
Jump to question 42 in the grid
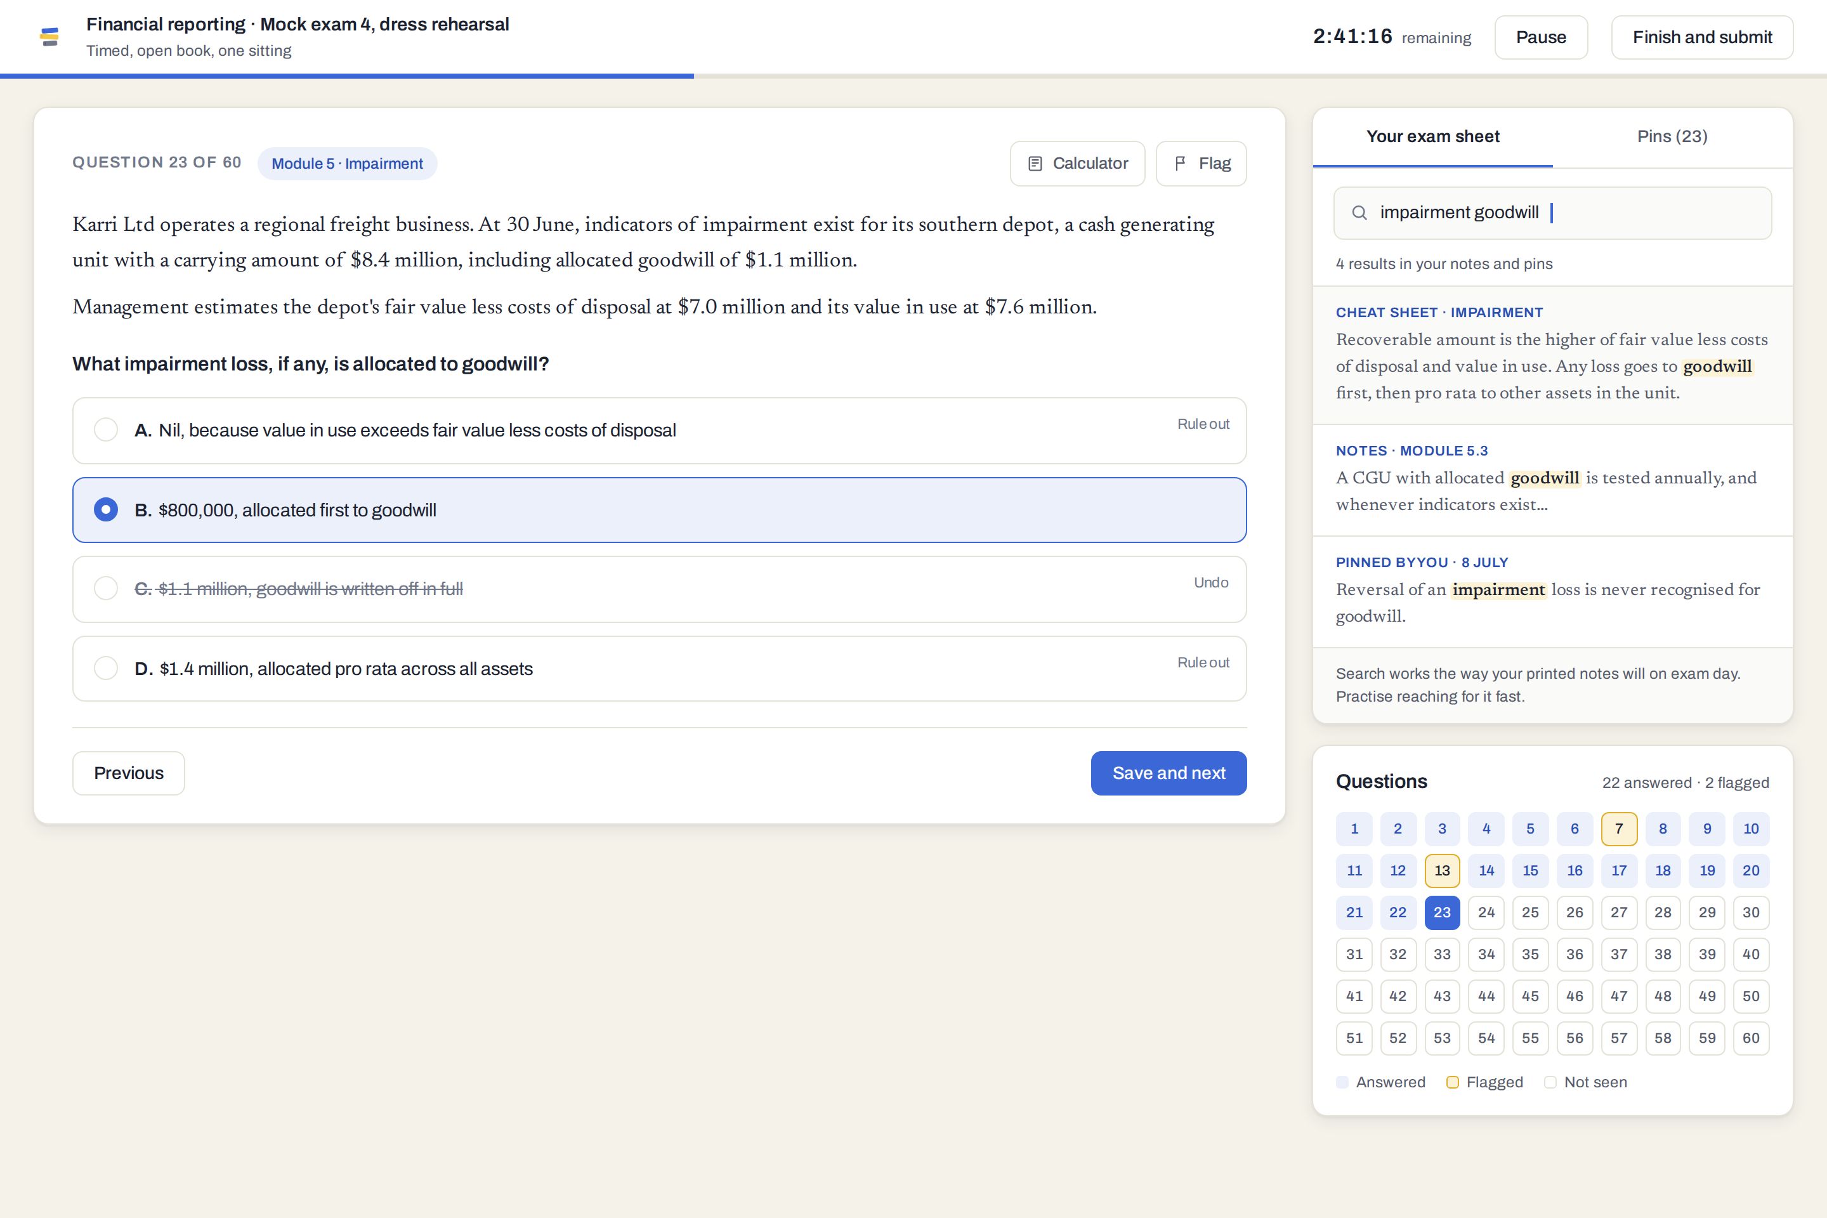click(x=1398, y=997)
